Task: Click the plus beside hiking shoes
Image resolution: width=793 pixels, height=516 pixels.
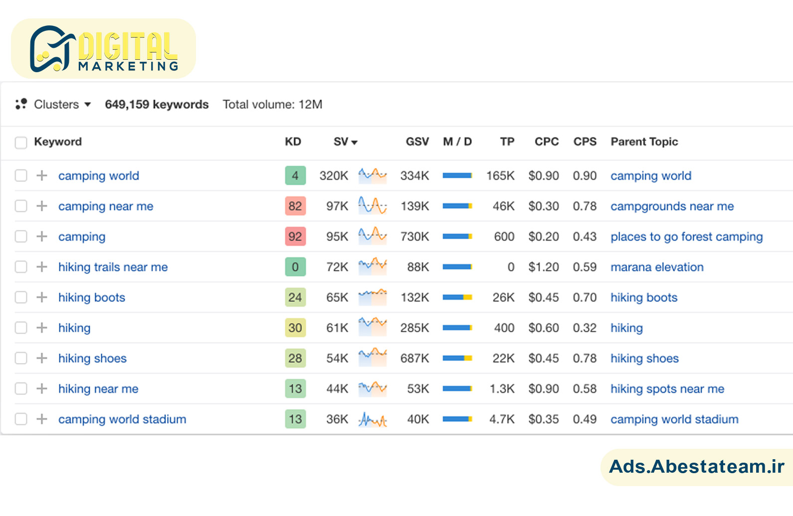Action: click(x=42, y=358)
